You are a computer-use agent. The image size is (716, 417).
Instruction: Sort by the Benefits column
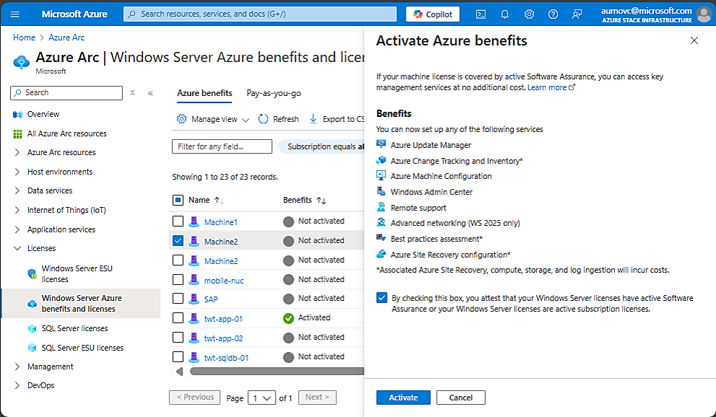pos(304,200)
